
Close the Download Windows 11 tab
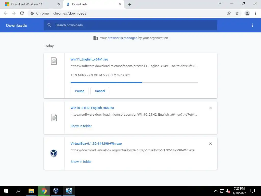pos(59,4)
